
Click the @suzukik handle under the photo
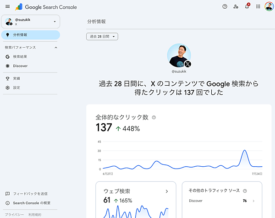coord(179,71)
